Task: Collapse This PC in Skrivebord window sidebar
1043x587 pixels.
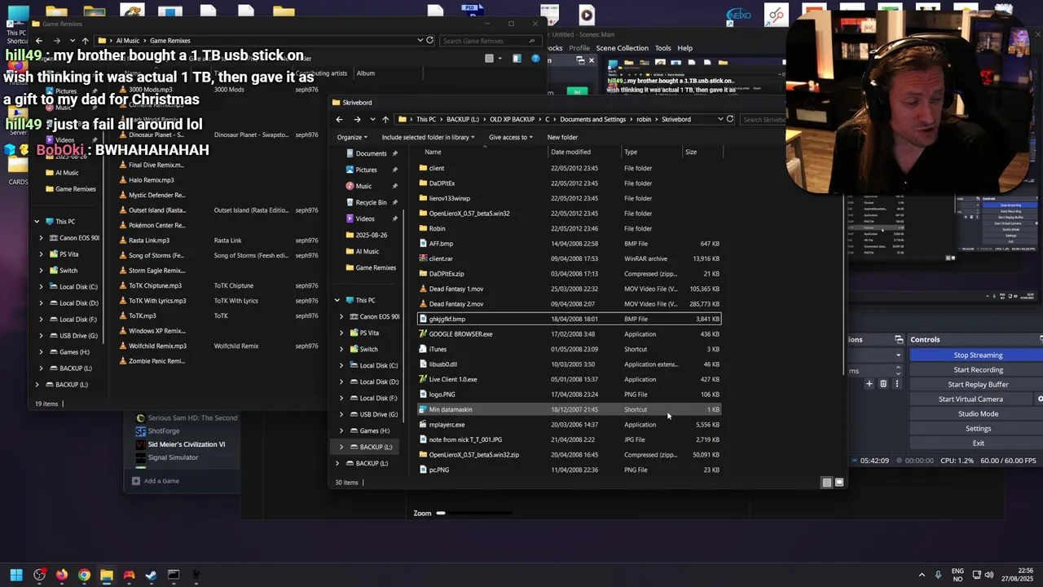Action: [337, 300]
